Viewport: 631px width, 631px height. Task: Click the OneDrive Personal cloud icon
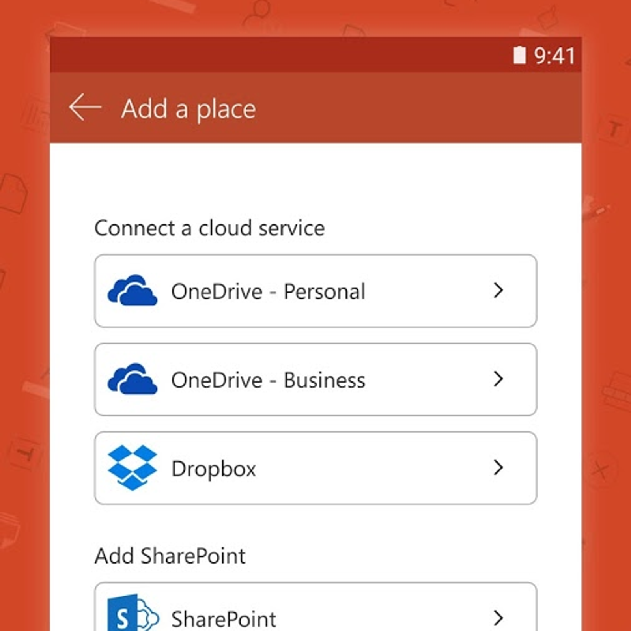(133, 290)
